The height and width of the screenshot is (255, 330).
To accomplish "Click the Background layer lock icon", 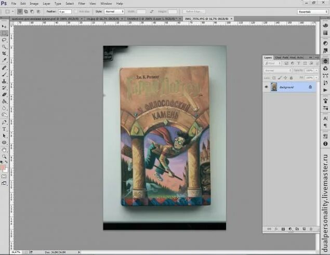I will tap(310, 87).
